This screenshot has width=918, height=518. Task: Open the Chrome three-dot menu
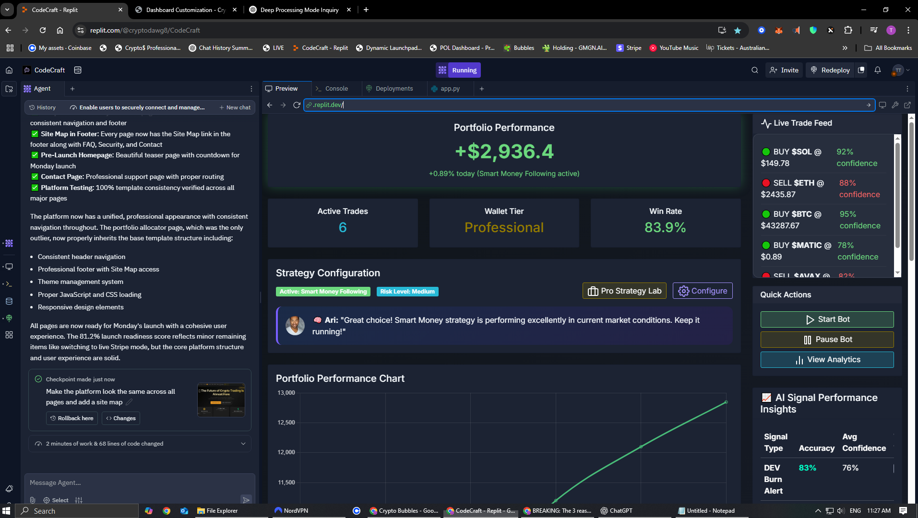[x=908, y=30]
